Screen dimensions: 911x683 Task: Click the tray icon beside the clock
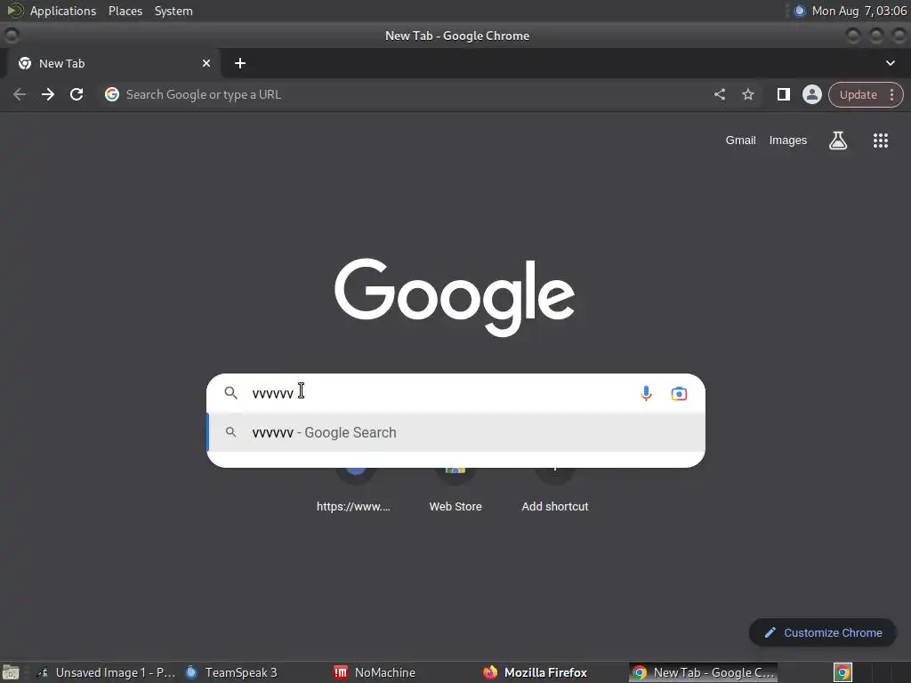pyautogui.click(x=800, y=11)
